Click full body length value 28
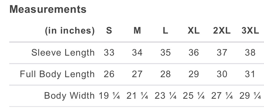This screenshot has width=264, height=110. [165, 74]
